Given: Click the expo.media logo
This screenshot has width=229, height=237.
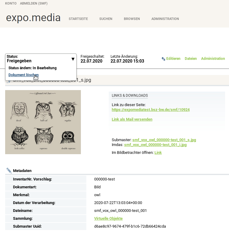Looking at the screenshot, I should coord(33,18).
